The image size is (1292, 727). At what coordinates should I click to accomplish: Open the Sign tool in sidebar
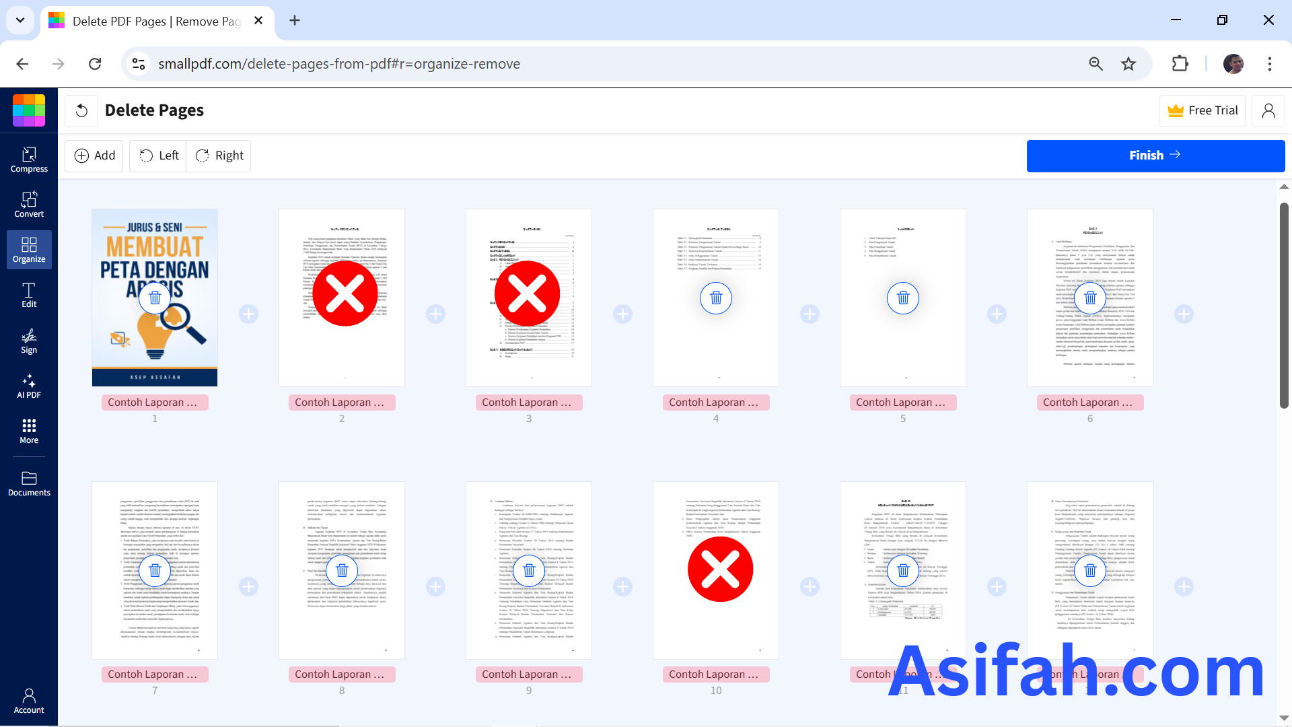click(x=29, y=341)
